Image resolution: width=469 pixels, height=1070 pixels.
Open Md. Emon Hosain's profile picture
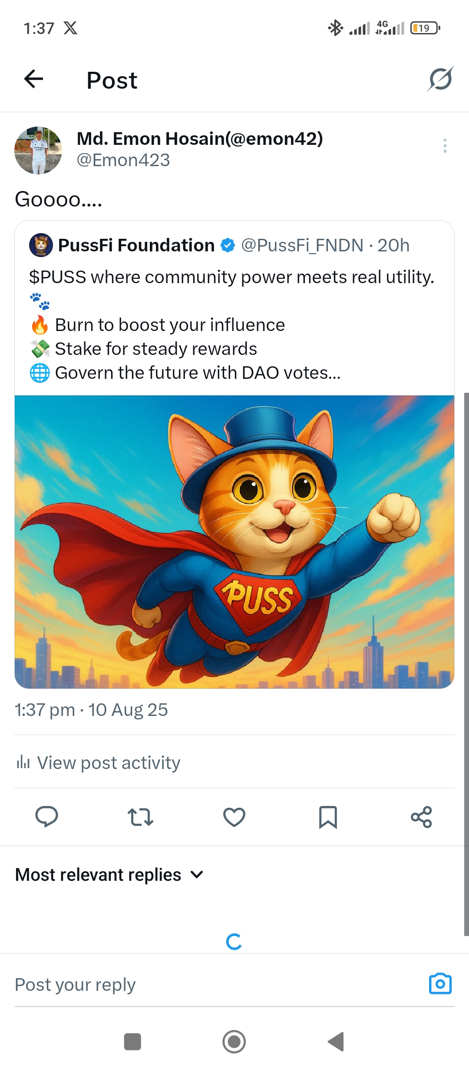38,150
